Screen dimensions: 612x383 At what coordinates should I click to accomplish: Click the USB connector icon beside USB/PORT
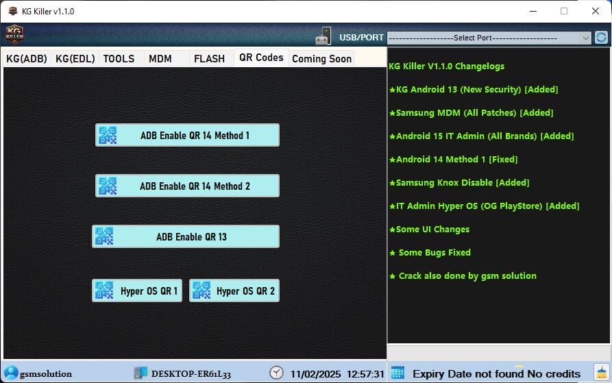(324, 36)
